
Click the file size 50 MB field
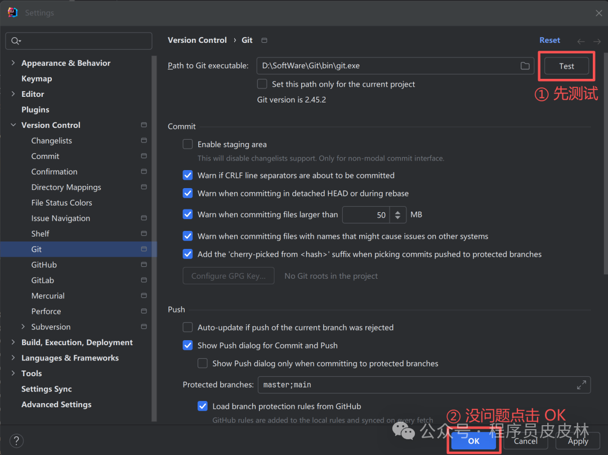(366, 215)
